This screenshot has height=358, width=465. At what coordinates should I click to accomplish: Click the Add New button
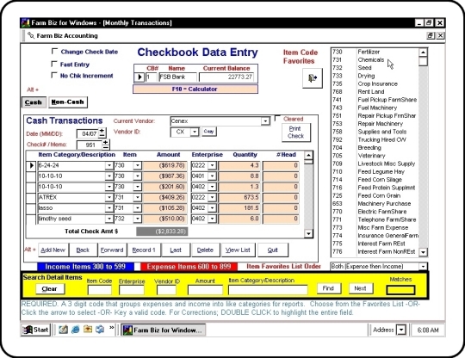pyautogui.click(x=53, y=250)
